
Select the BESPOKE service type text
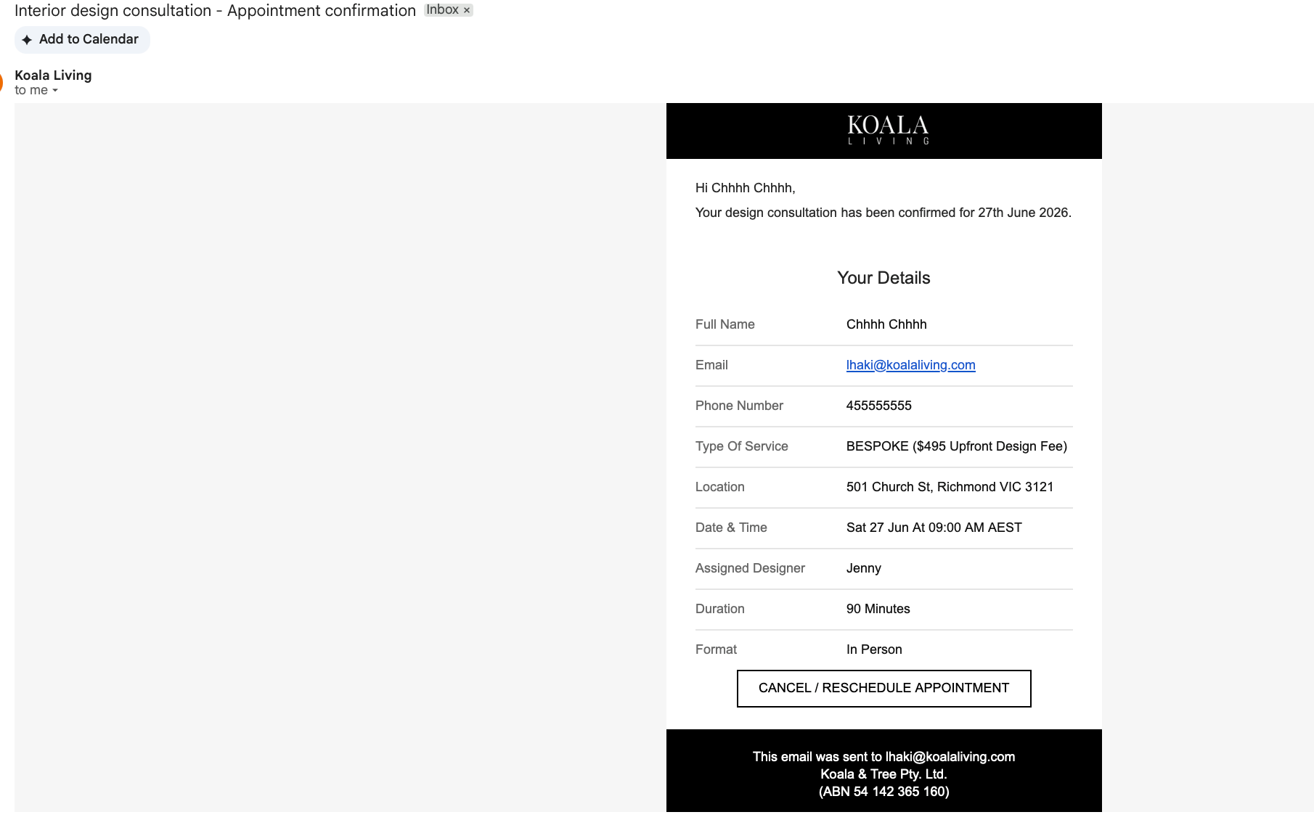point(956,446)
